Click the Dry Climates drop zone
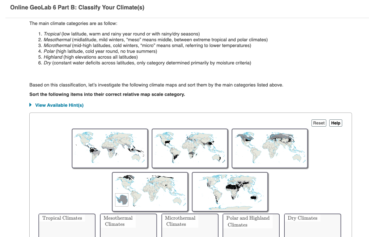The height and width of the screenshot is (237, 369). point(312,225)
